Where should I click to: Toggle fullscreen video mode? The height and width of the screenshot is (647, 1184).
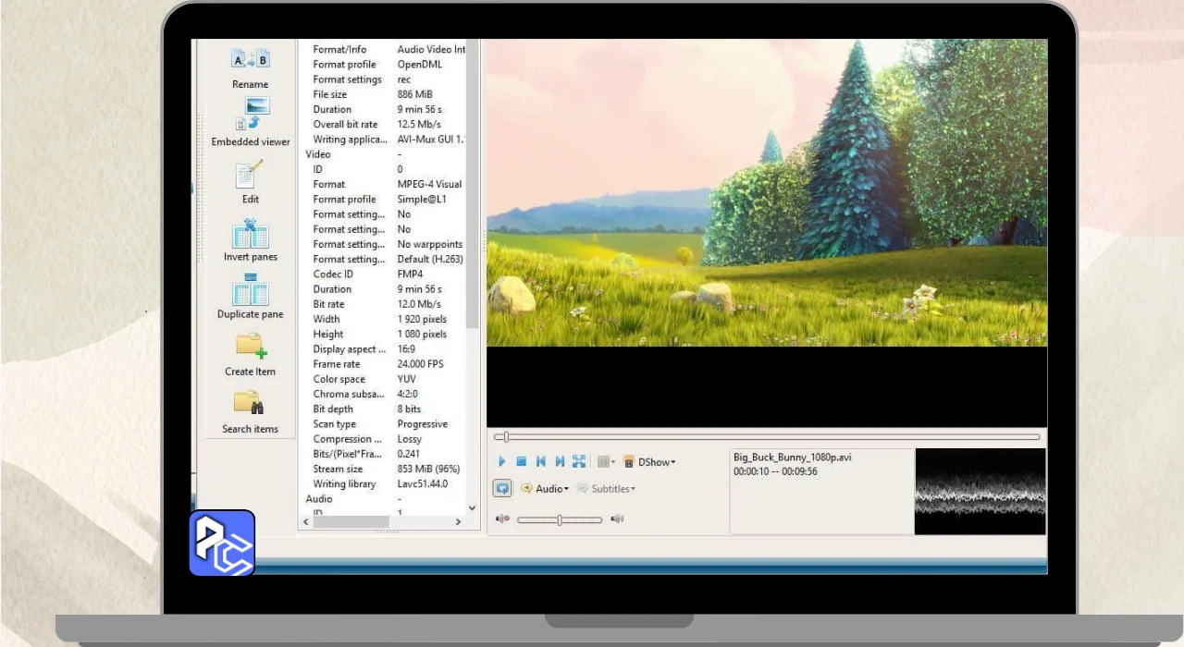pyautogui.click(x=579, y=461)
